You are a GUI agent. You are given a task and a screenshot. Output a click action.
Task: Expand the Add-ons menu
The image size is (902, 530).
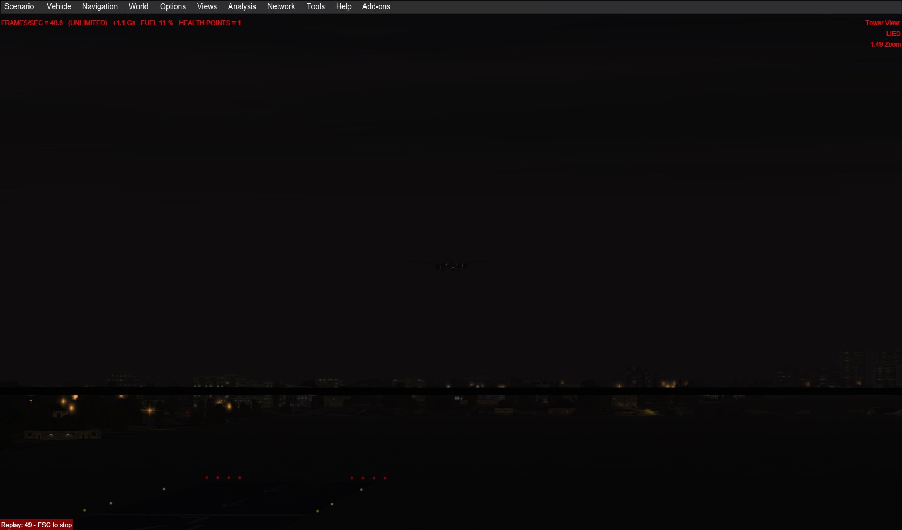(x=376, y=6)
